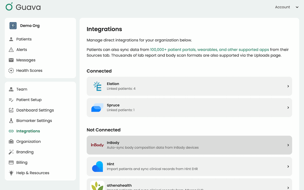Click the Team icon in sidebar
This screenshot has width=304, height=190.
coord(11,89)
